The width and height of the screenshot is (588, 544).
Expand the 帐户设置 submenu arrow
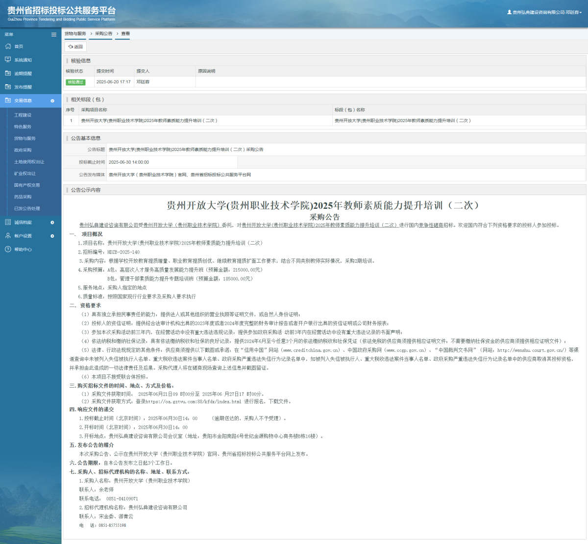tap(52, 235)
